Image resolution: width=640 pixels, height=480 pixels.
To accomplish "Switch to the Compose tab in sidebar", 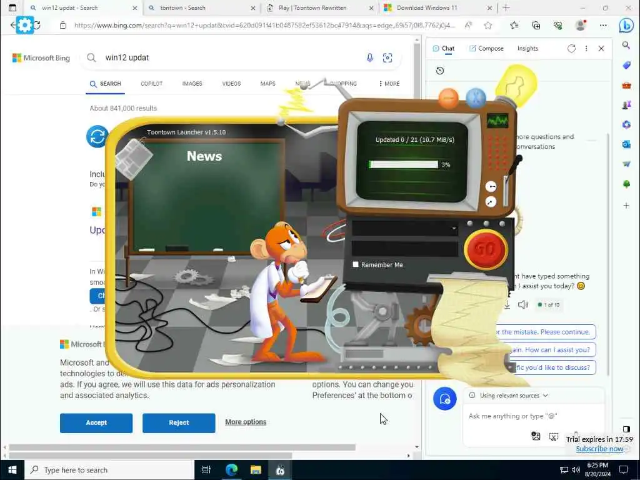I will (x=486, y=48).
